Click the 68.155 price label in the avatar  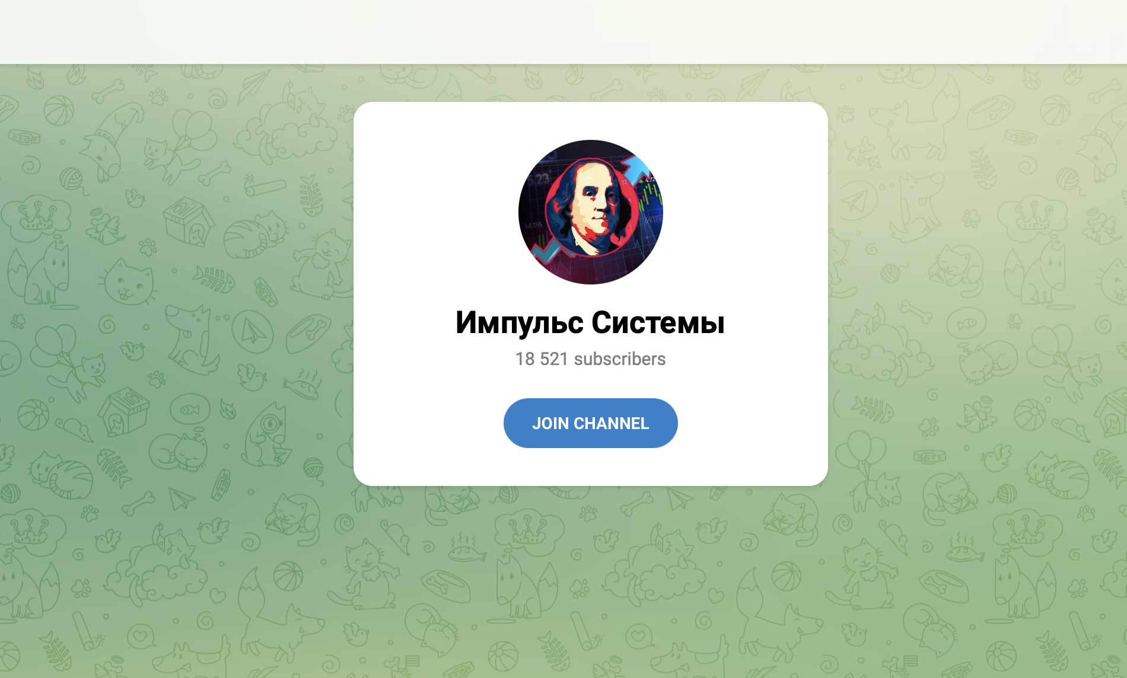click(x=533, y=225)
